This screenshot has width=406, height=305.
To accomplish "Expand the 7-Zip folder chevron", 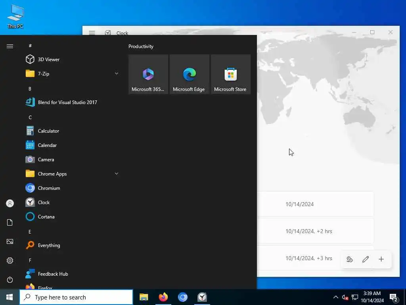I will (117, 73).
